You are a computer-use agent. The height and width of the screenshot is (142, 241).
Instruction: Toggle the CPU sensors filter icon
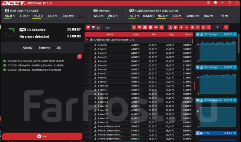click(x=134, y=27)
